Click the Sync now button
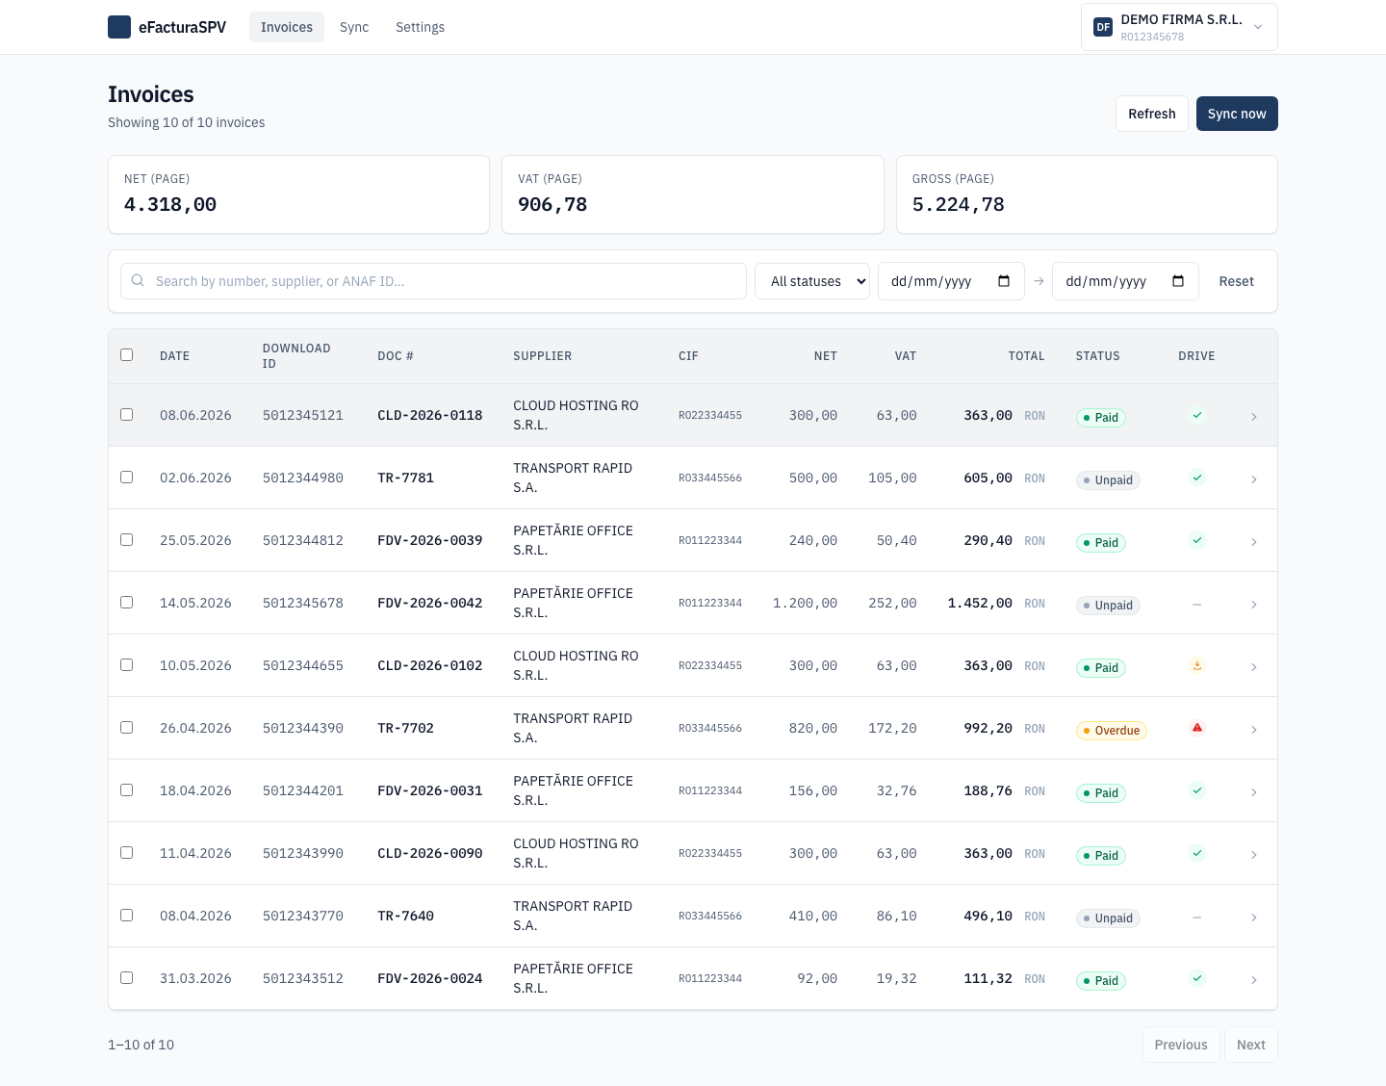 (x=1237, y=114)
